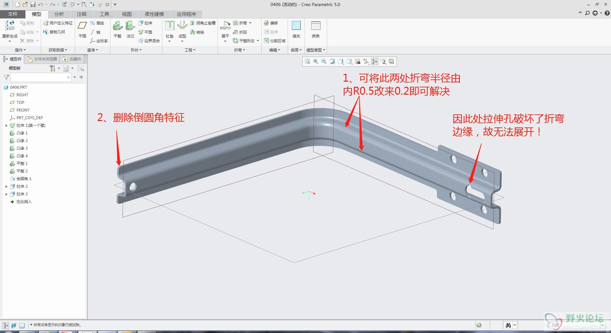
Task: Select the FRONT datum plane in tree
Action: [20, 110]
